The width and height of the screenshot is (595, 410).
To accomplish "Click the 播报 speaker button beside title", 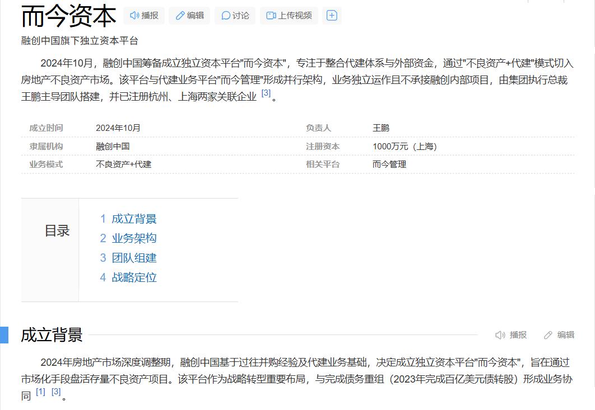I will [144, 16].
